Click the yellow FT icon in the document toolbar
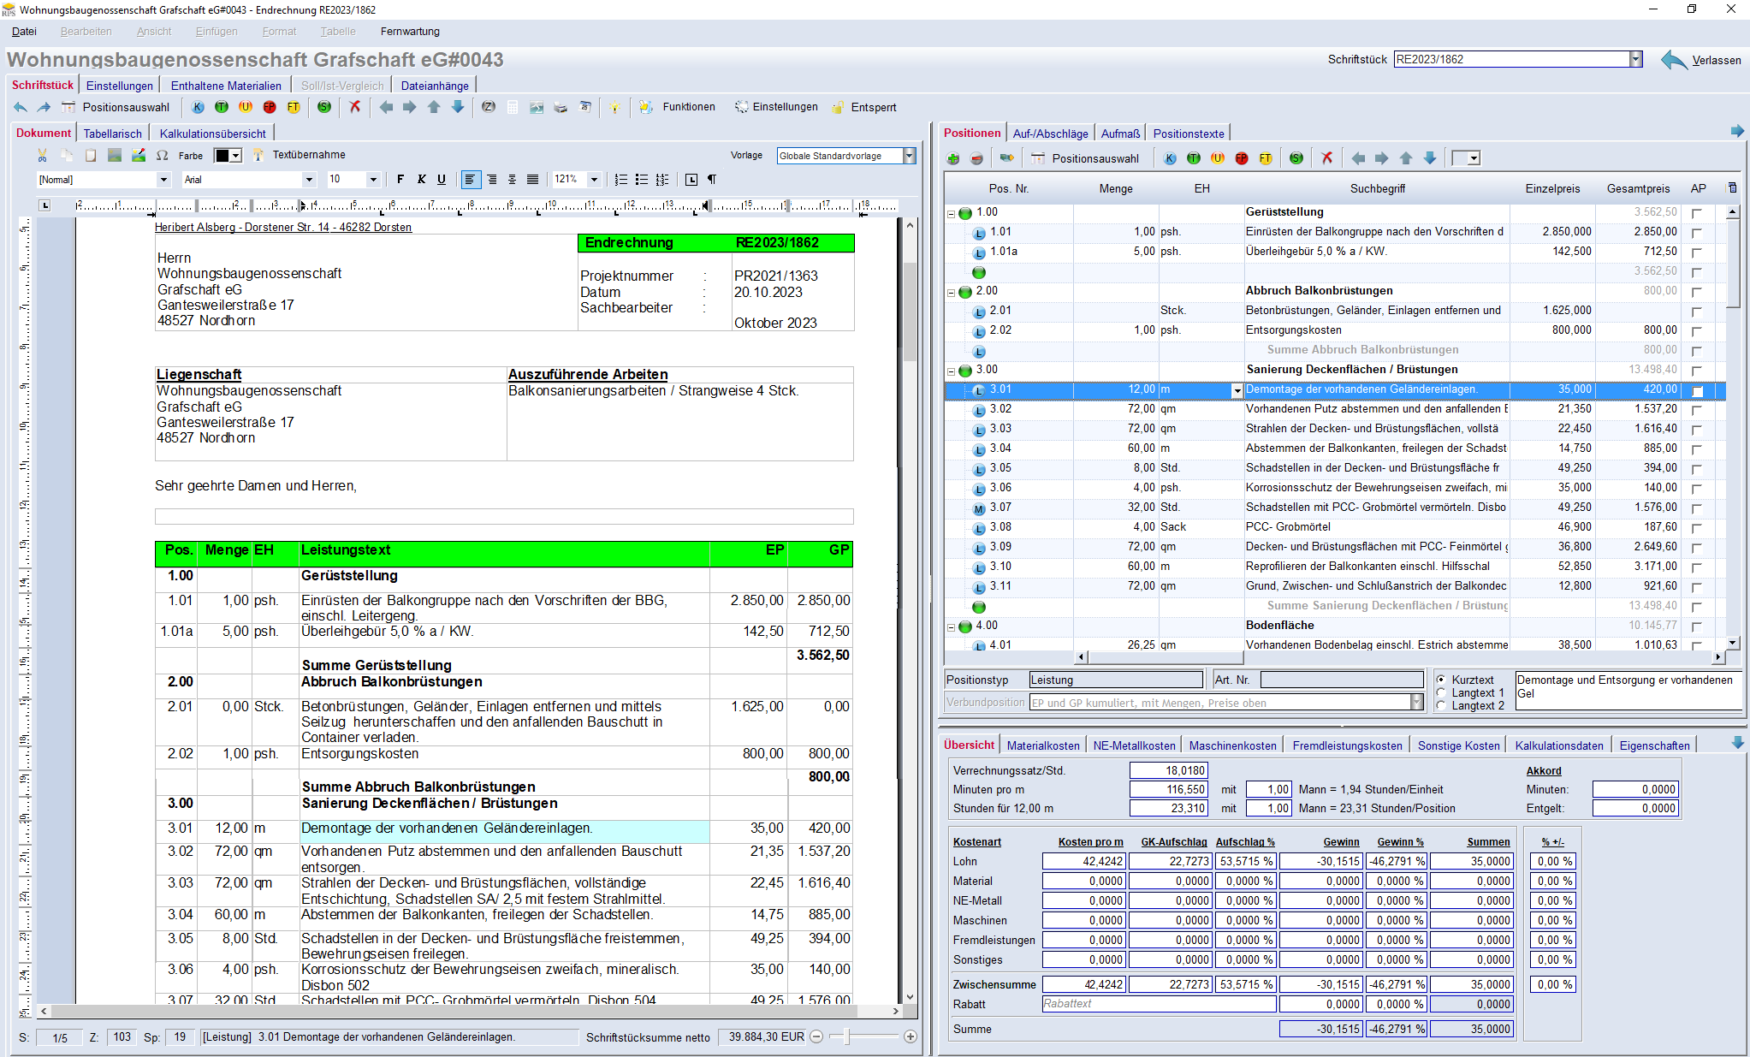 click(x=294, y=107)
